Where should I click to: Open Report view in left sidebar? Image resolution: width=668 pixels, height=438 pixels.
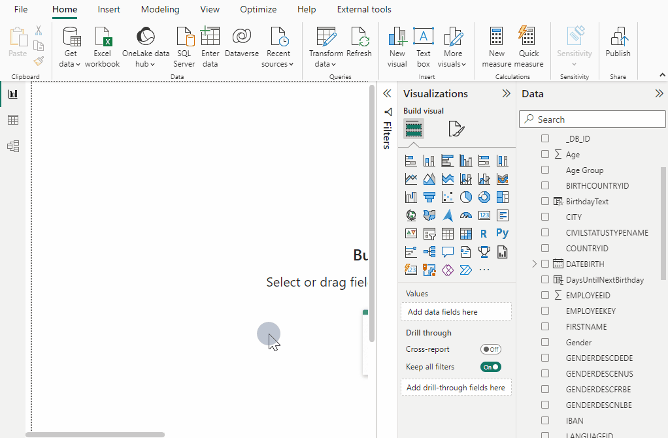tap(13, 94)
